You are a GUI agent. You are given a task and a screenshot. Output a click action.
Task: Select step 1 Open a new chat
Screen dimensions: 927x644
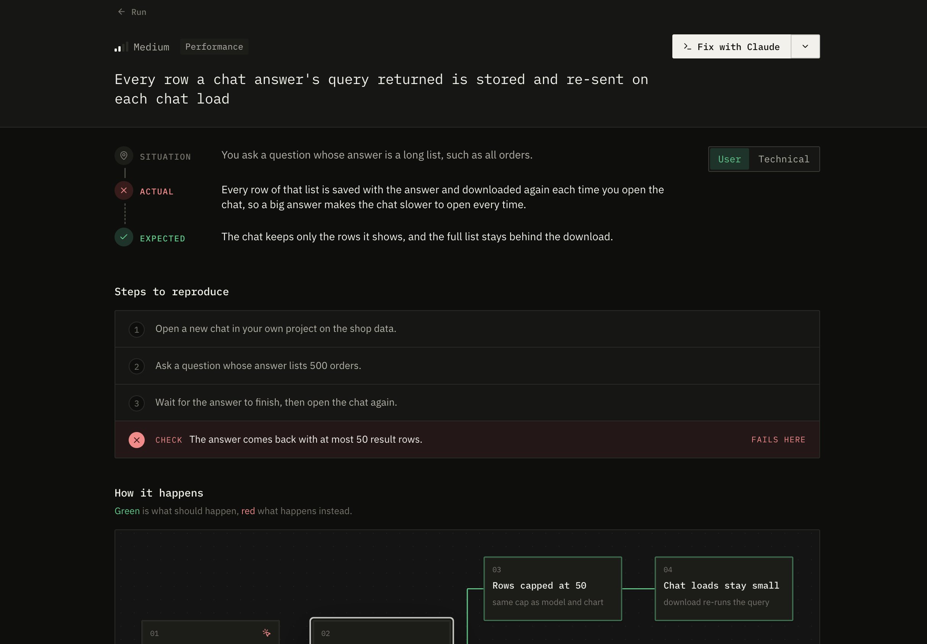tap(467, 329)
